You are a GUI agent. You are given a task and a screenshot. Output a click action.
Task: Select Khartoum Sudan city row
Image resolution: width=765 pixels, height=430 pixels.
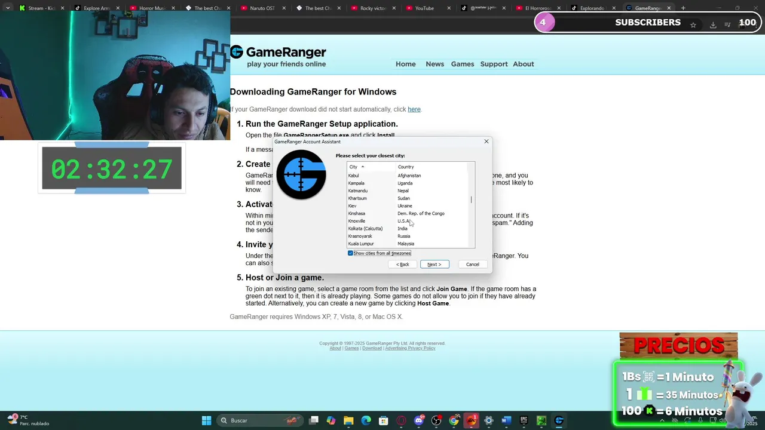(x=408, y=198)
